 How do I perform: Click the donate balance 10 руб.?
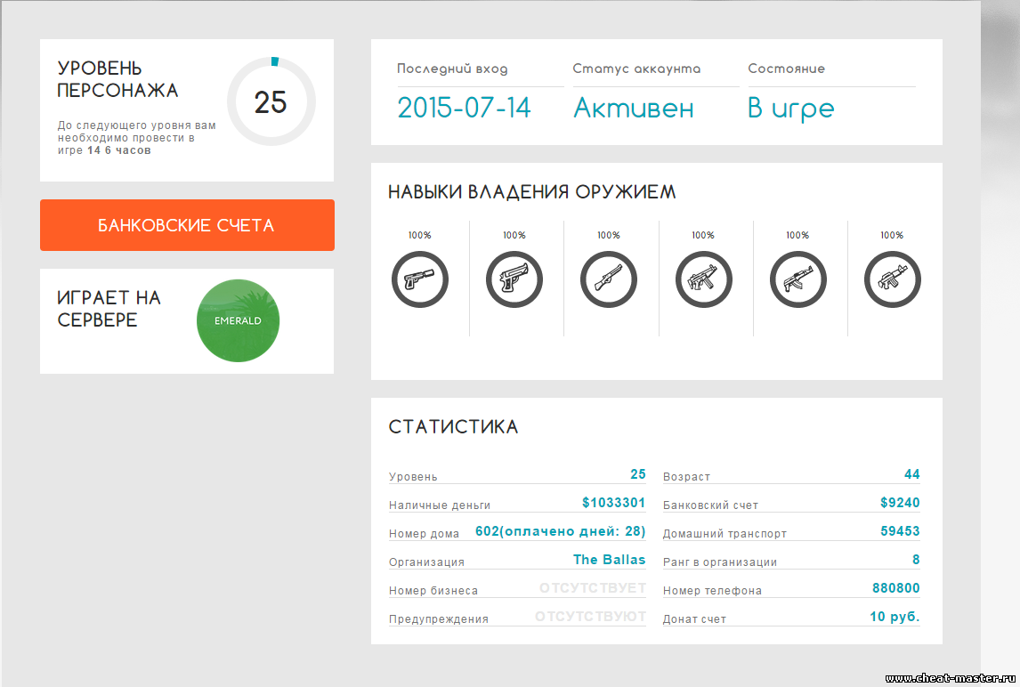(x=895, y=617)
